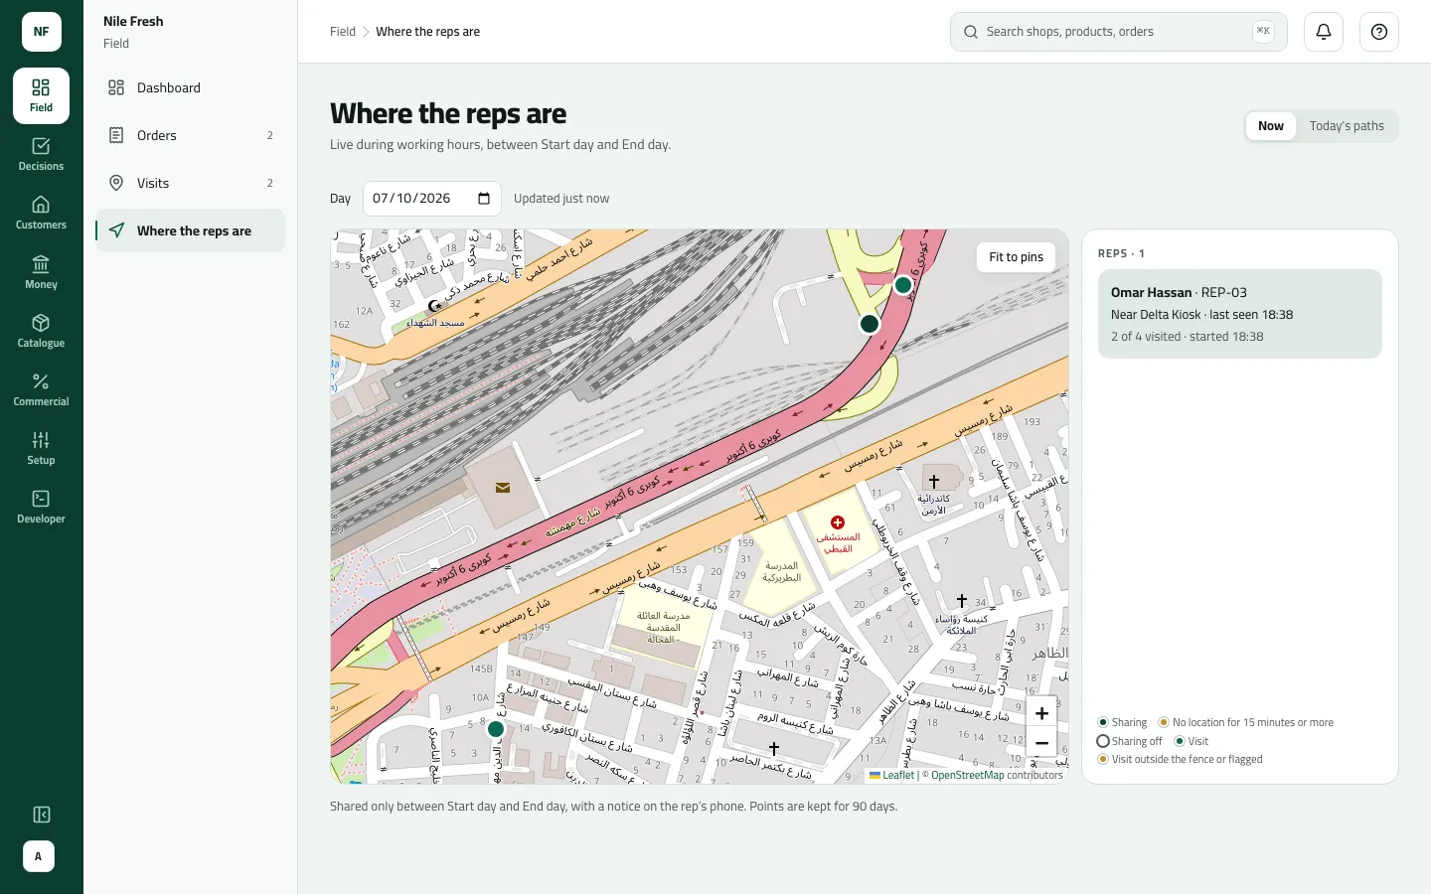Open the Money section
Image resolution: width=1431 pixels, height=894 pixels.
coord(41,272)
